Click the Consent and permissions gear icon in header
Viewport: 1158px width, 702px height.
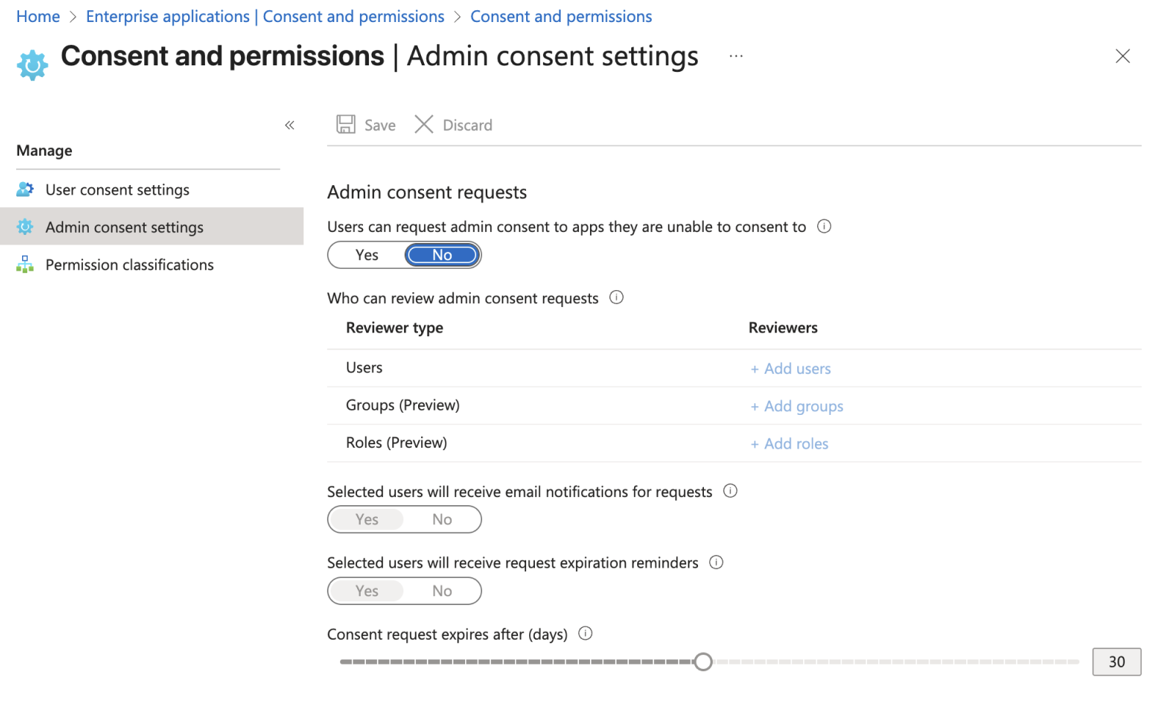(32, 65)
